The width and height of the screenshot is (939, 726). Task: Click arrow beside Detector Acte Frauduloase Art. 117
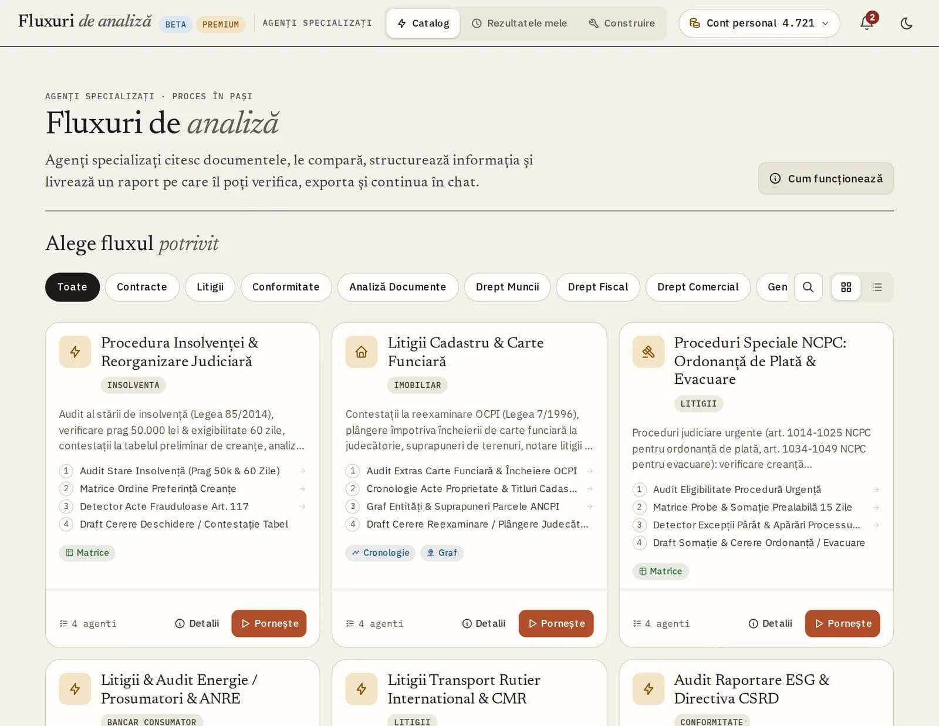(x=303, y=506)
